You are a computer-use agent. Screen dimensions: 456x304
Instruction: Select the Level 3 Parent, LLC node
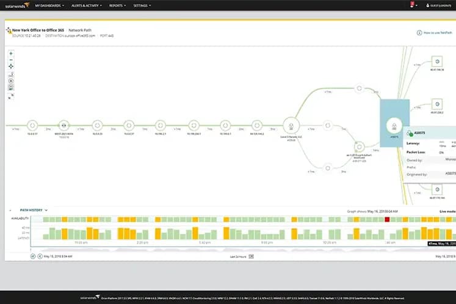291,126
